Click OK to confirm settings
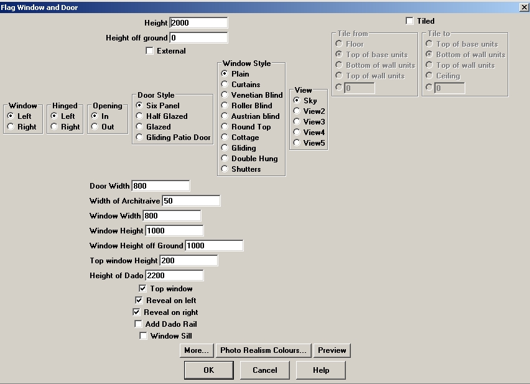This screenshot has width=530, height=384. [208, 370]
